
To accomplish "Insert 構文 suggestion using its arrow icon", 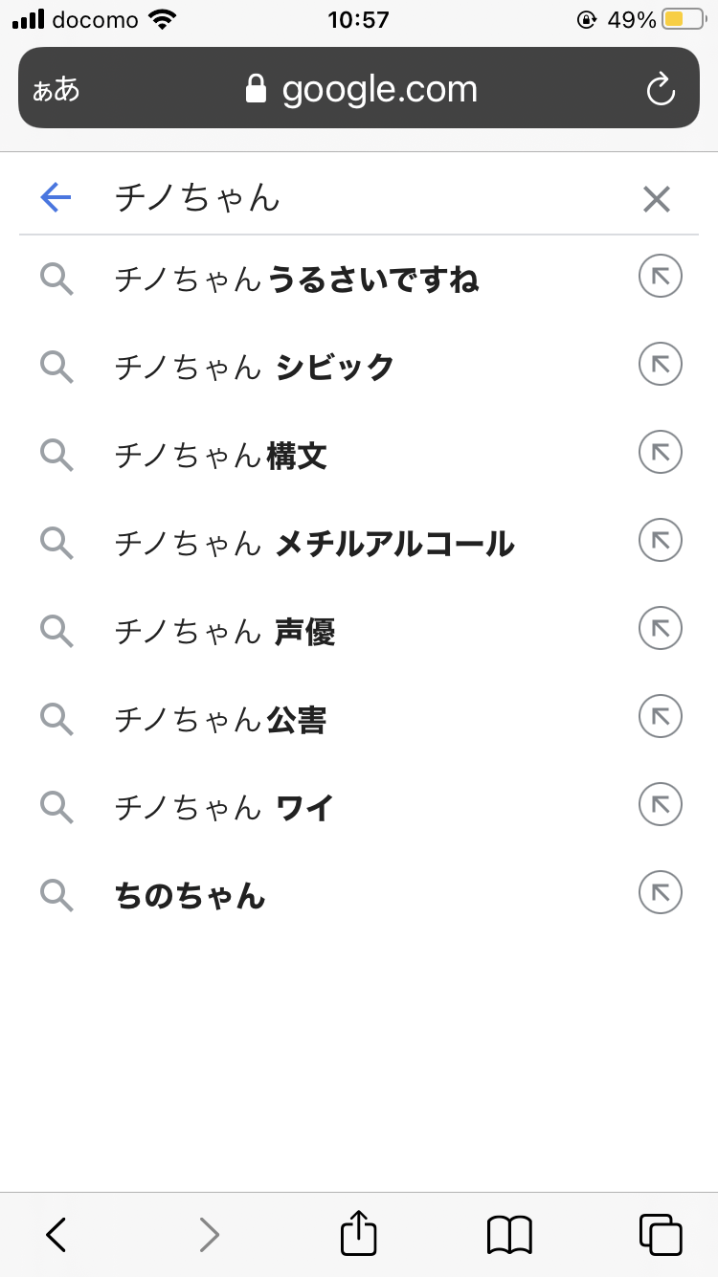I will [660, 453].
